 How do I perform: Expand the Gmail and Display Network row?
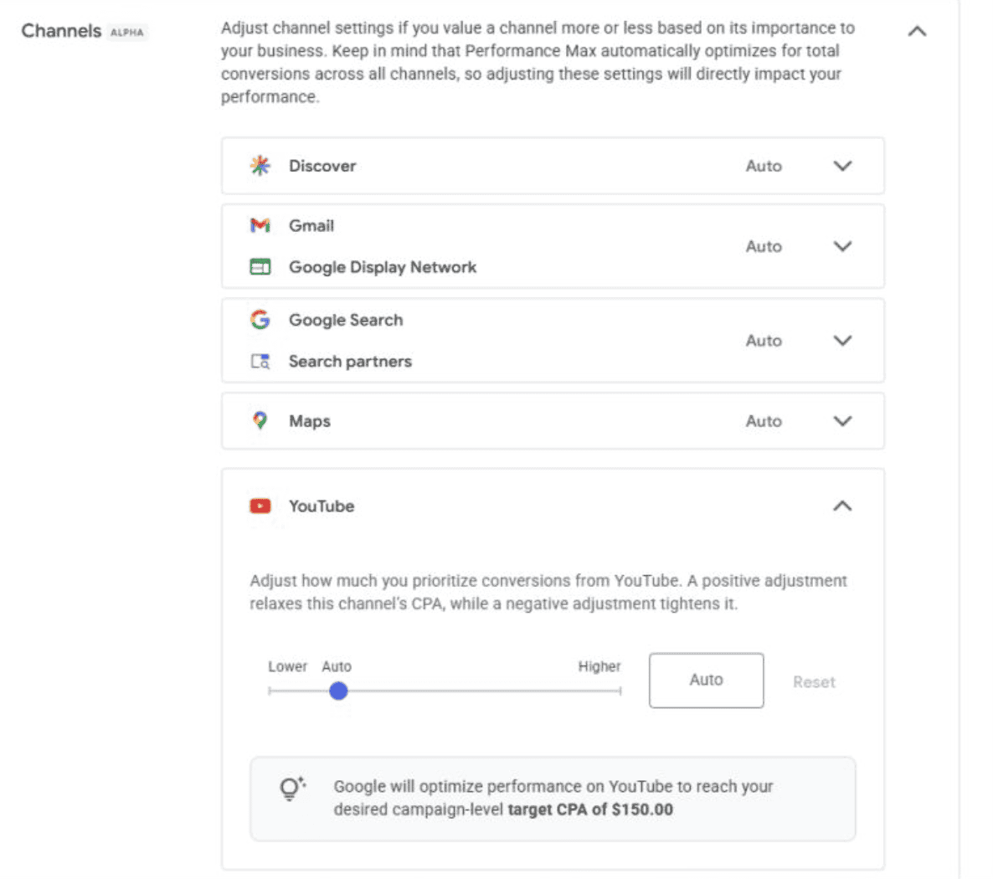(x=842, y=246)
